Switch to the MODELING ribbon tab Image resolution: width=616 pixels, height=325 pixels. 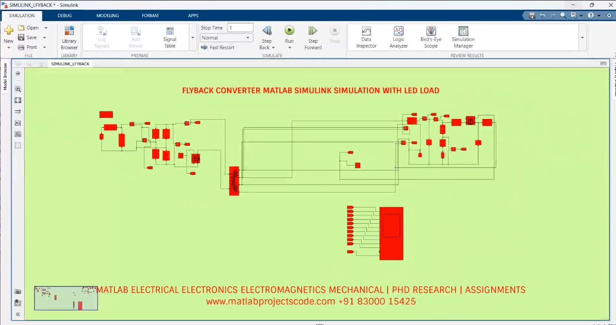pyautogui.click(x=107, y=15)
